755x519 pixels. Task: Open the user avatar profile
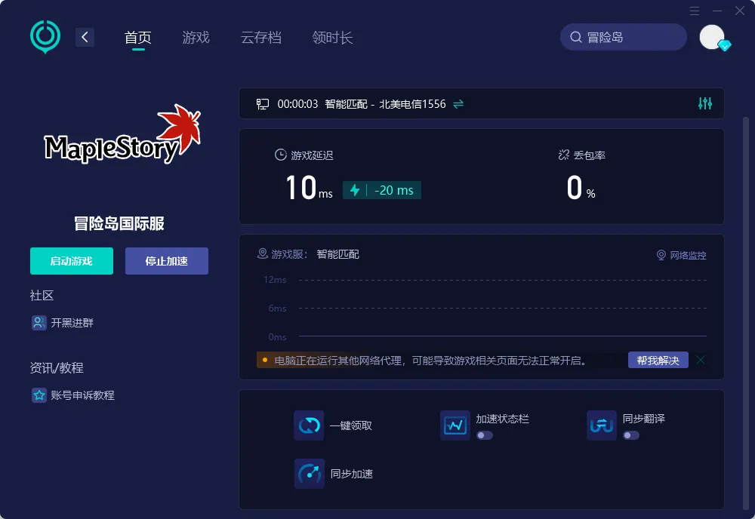712,37
